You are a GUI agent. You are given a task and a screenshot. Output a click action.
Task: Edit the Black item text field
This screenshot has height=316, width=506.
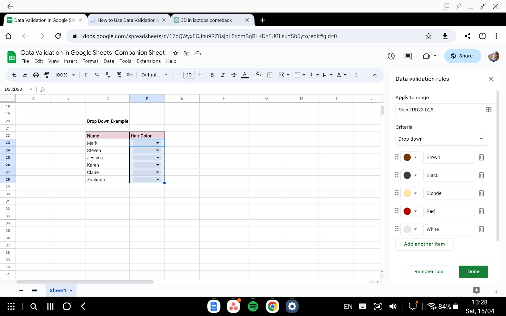(x=449, y=175)
